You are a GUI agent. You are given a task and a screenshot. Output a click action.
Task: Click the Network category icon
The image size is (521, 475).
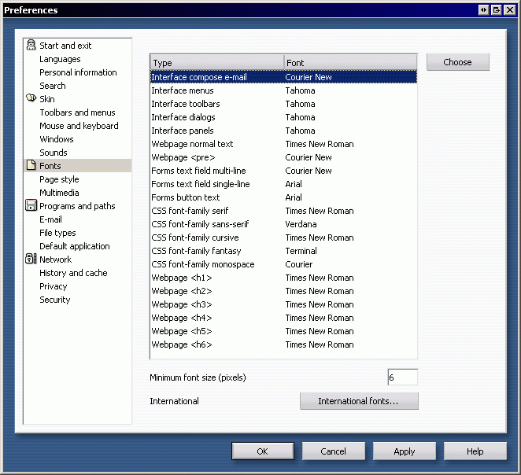[x=31, y=260]
